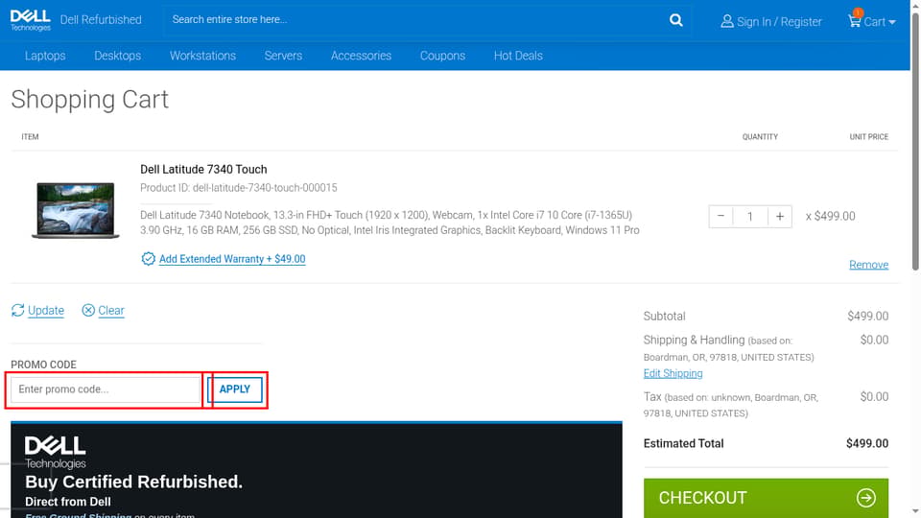This screenshot has width=921, height=518.
Task: Increase quantity with the plus button
Action: pos(780,216)
